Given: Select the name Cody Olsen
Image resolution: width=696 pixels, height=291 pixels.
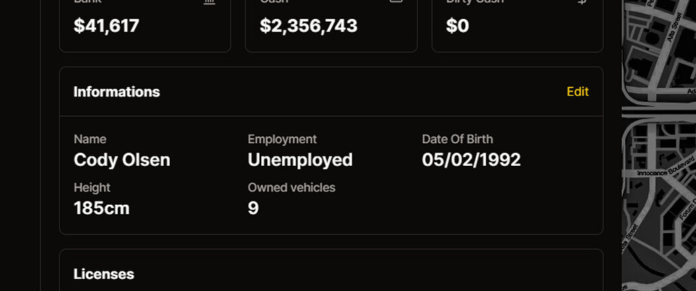Looking at the screenshot, I should pyautogui.click(x=122, y=160).
